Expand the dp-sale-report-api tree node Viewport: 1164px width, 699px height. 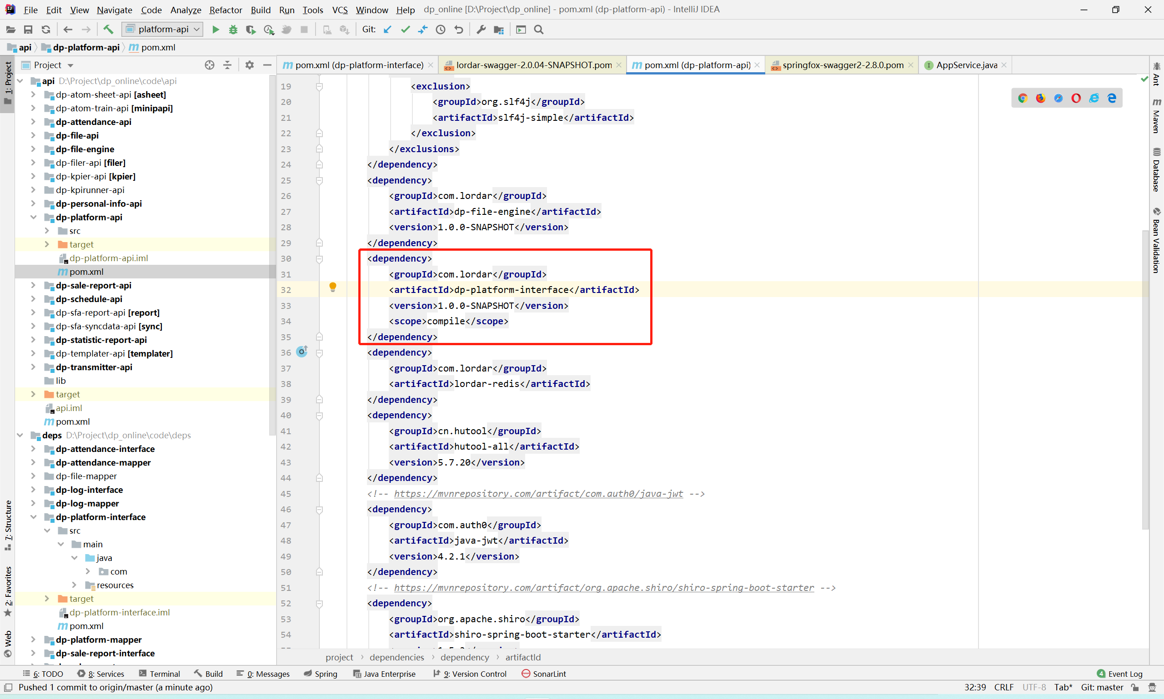[34, 285]
